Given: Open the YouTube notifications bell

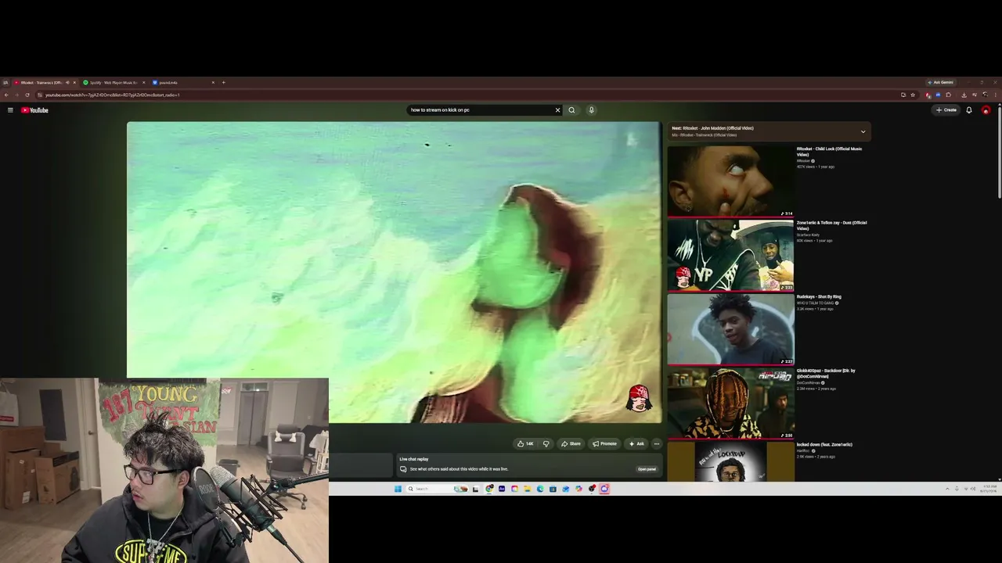Looking at the screenshot, I should (x=969, y=110).
